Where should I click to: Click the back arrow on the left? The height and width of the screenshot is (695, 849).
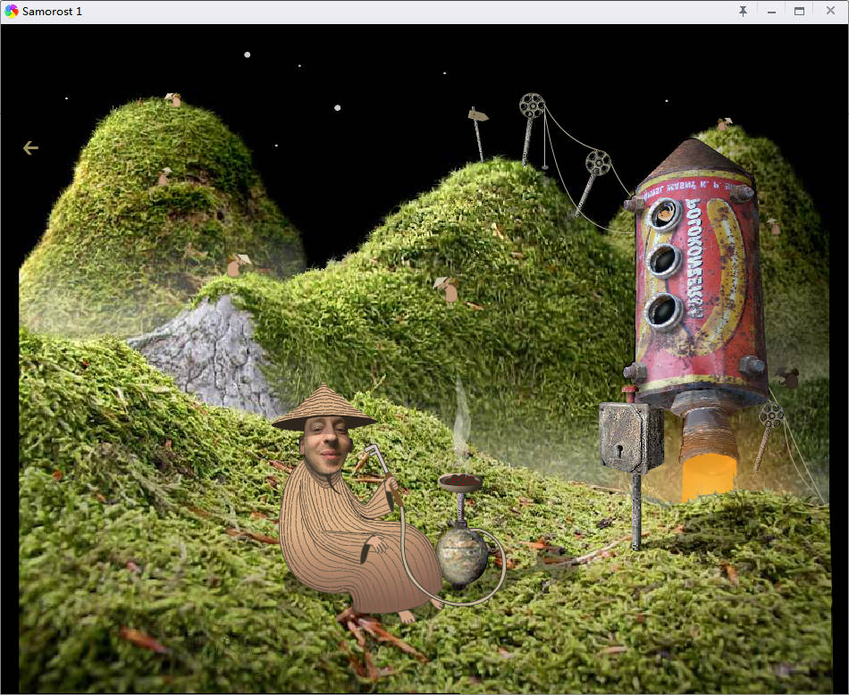(x=31, y=147)
